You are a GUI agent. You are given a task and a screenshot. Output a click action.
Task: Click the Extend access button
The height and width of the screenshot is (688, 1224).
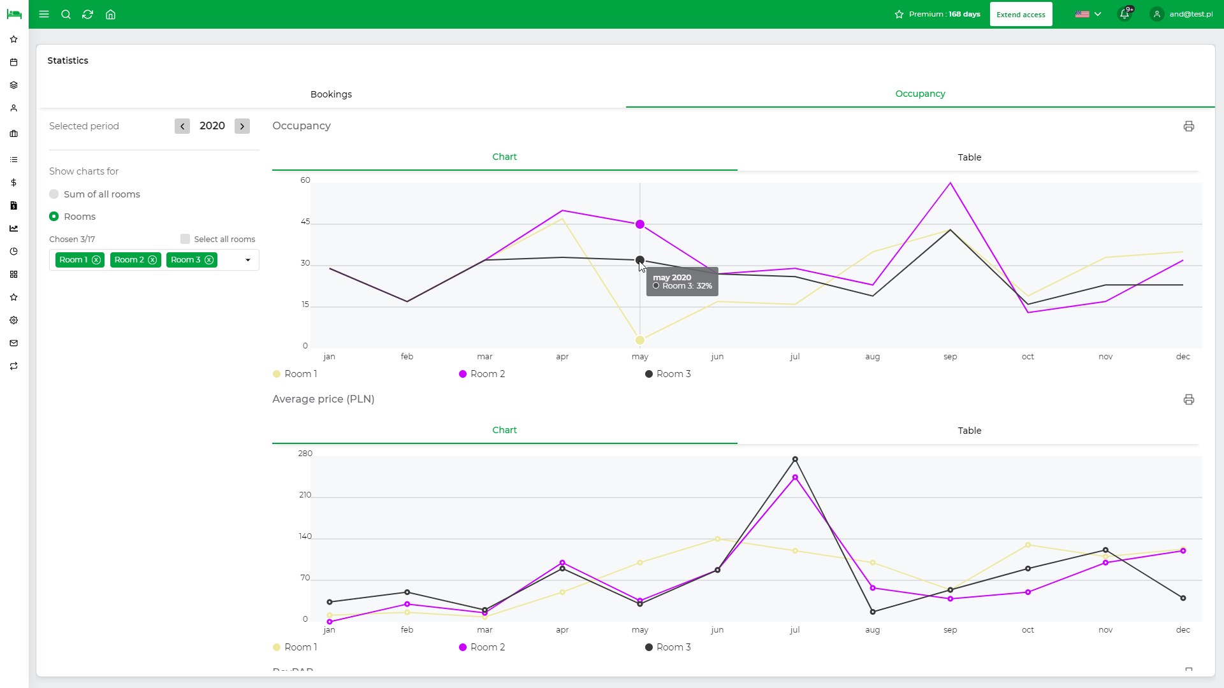[x=1021, y=14]
